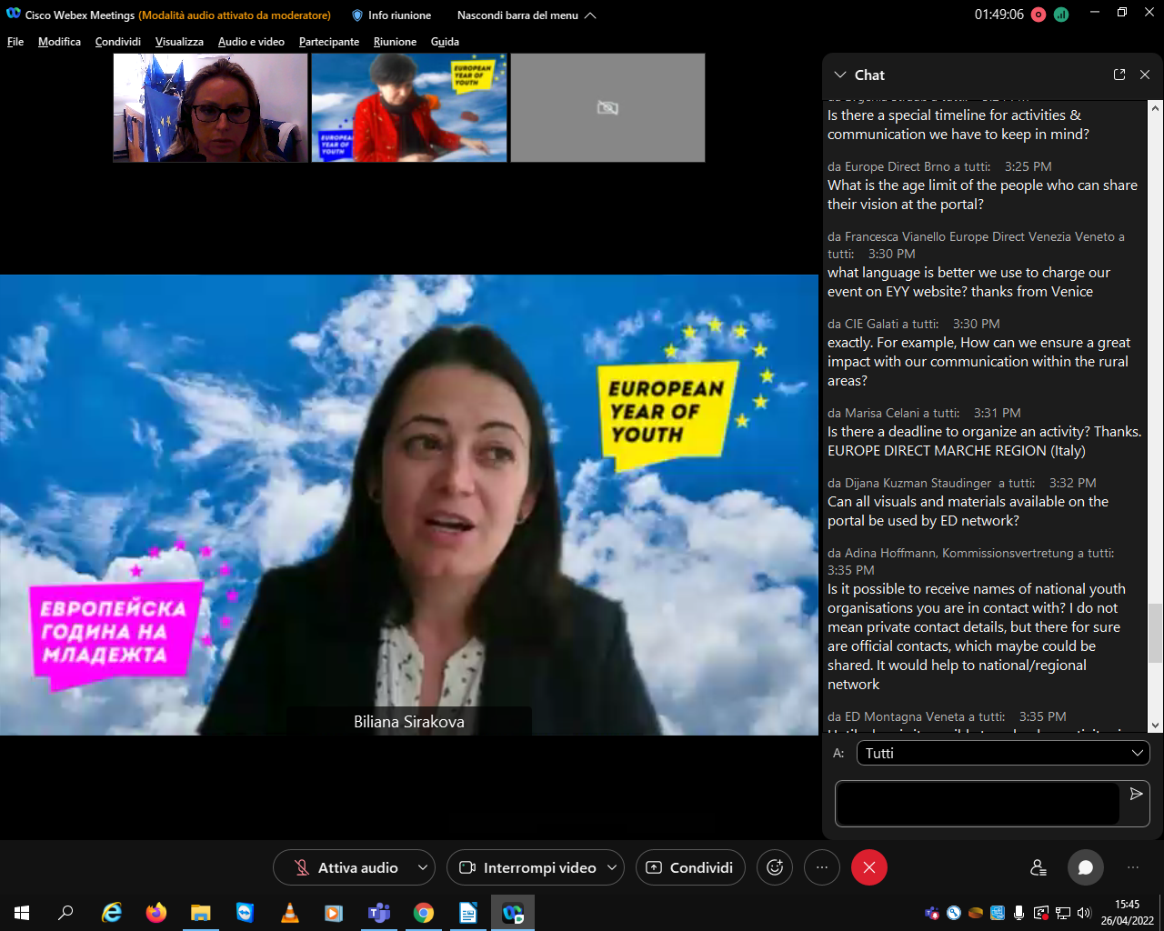The height and width of the screenshot is (931, 1164).
Task: Click the Dijana Kuzman Staudinger message header
Action: tap(961, 483)
